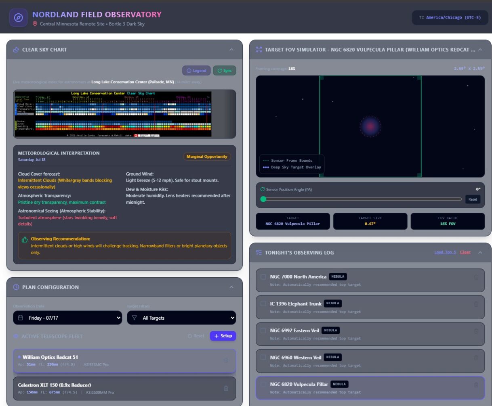Select the Celestron XLT 150 telescope card
492x406 pixels.
[124, 388]
